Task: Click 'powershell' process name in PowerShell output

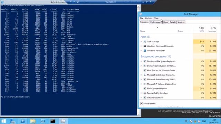Action: click(72, 48)
